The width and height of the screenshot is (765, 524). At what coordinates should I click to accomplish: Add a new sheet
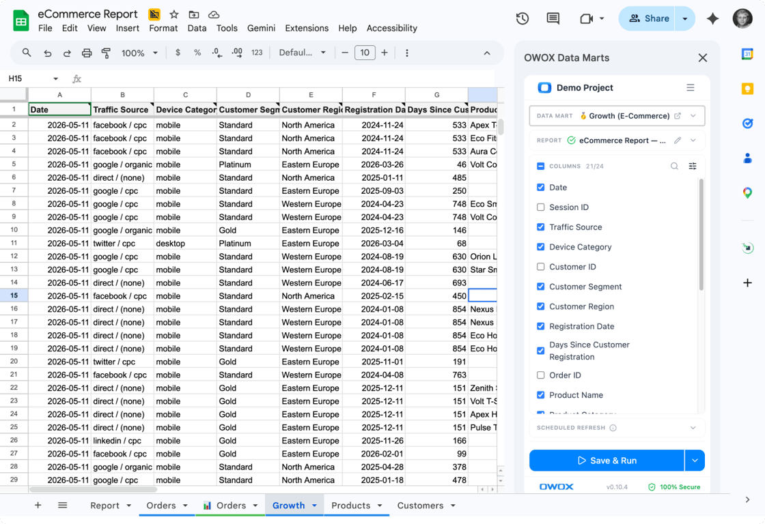pos(38,506)
